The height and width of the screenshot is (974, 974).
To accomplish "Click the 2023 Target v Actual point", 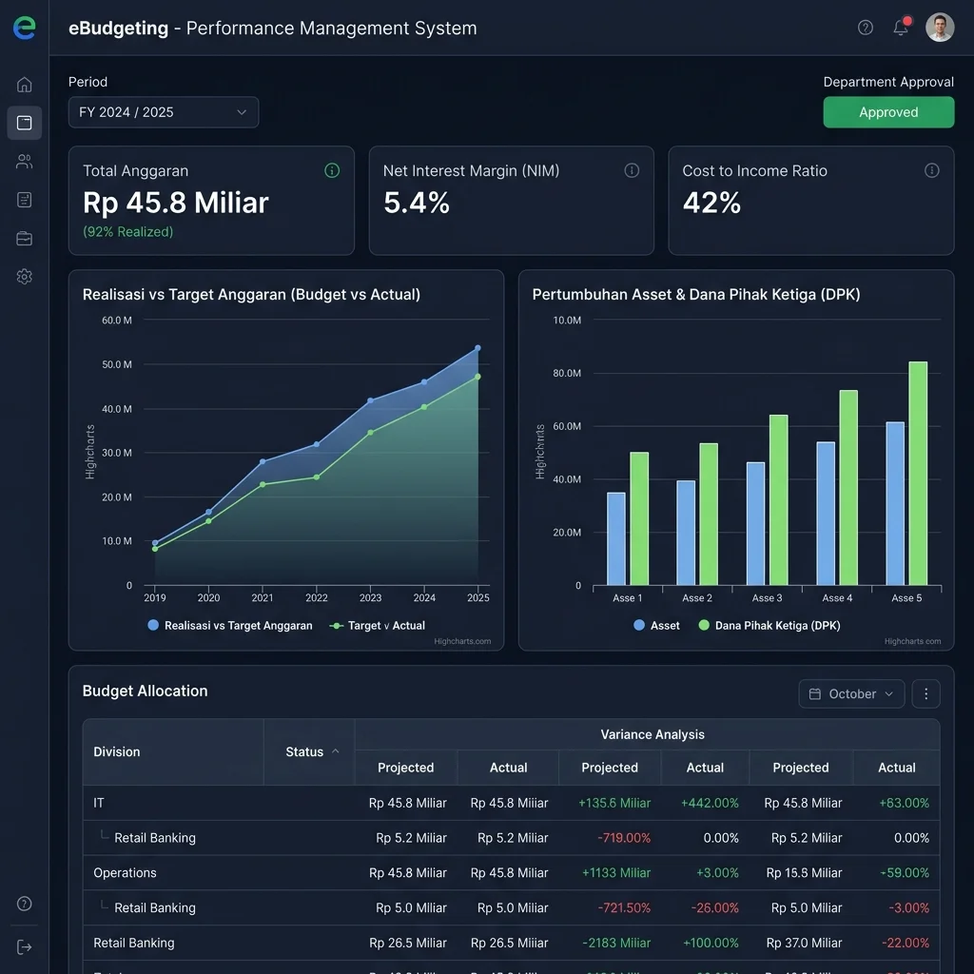I will [x=370, y=433].
